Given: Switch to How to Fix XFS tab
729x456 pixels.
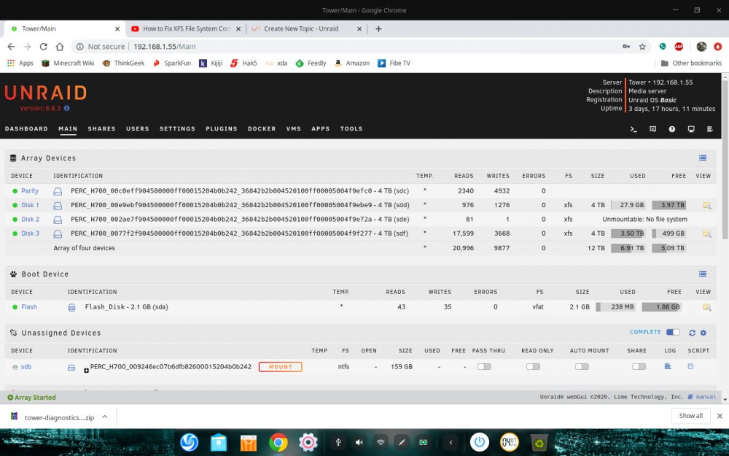Looking at the screenshot, I should [x=186, y=29].
